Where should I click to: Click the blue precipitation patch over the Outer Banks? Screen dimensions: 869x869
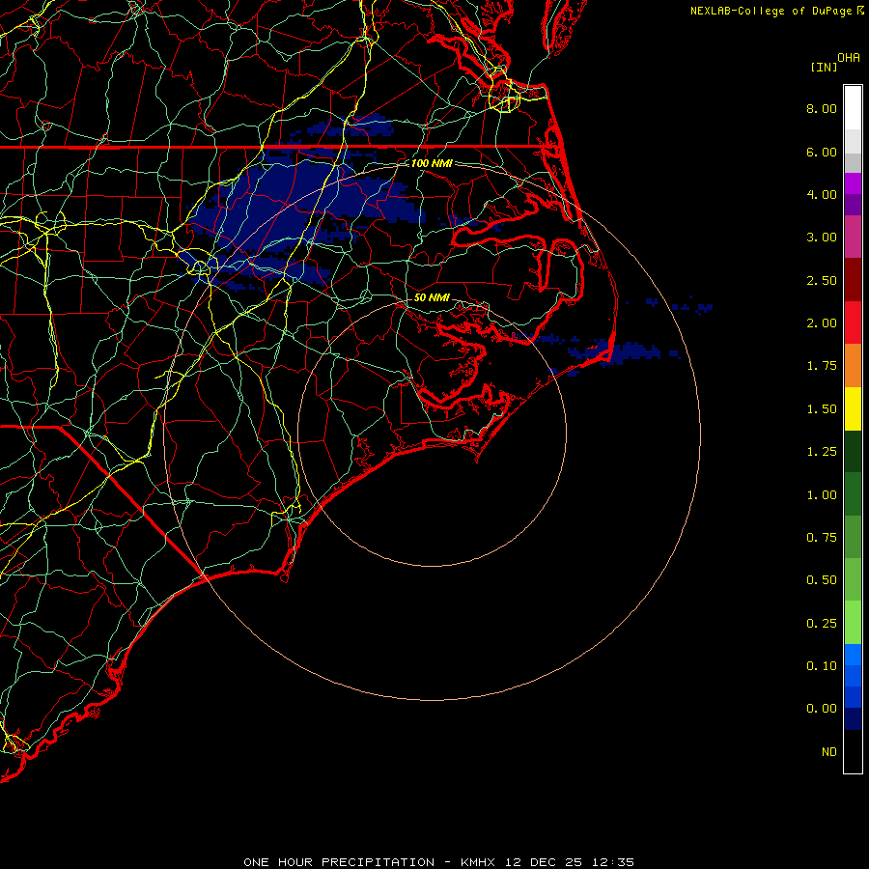point(615,351)
